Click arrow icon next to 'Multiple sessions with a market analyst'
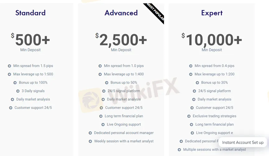The image size is (269, 156). 179,150
